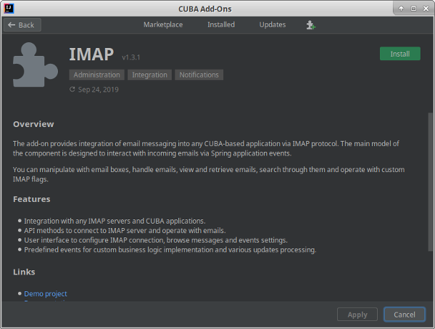435x329 pixels.
Task: Click the 'Integration with any IMAP servers' bullet
Action: click(115, 221)
